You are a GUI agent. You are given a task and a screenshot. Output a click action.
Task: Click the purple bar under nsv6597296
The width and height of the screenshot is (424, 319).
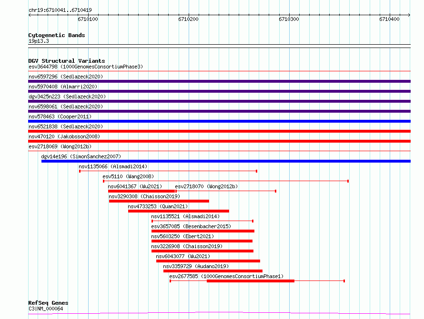[219, 81]
